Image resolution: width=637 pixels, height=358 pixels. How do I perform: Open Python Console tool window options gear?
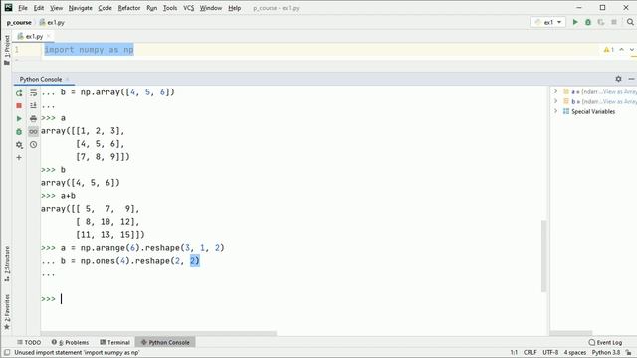coord(618,79)
